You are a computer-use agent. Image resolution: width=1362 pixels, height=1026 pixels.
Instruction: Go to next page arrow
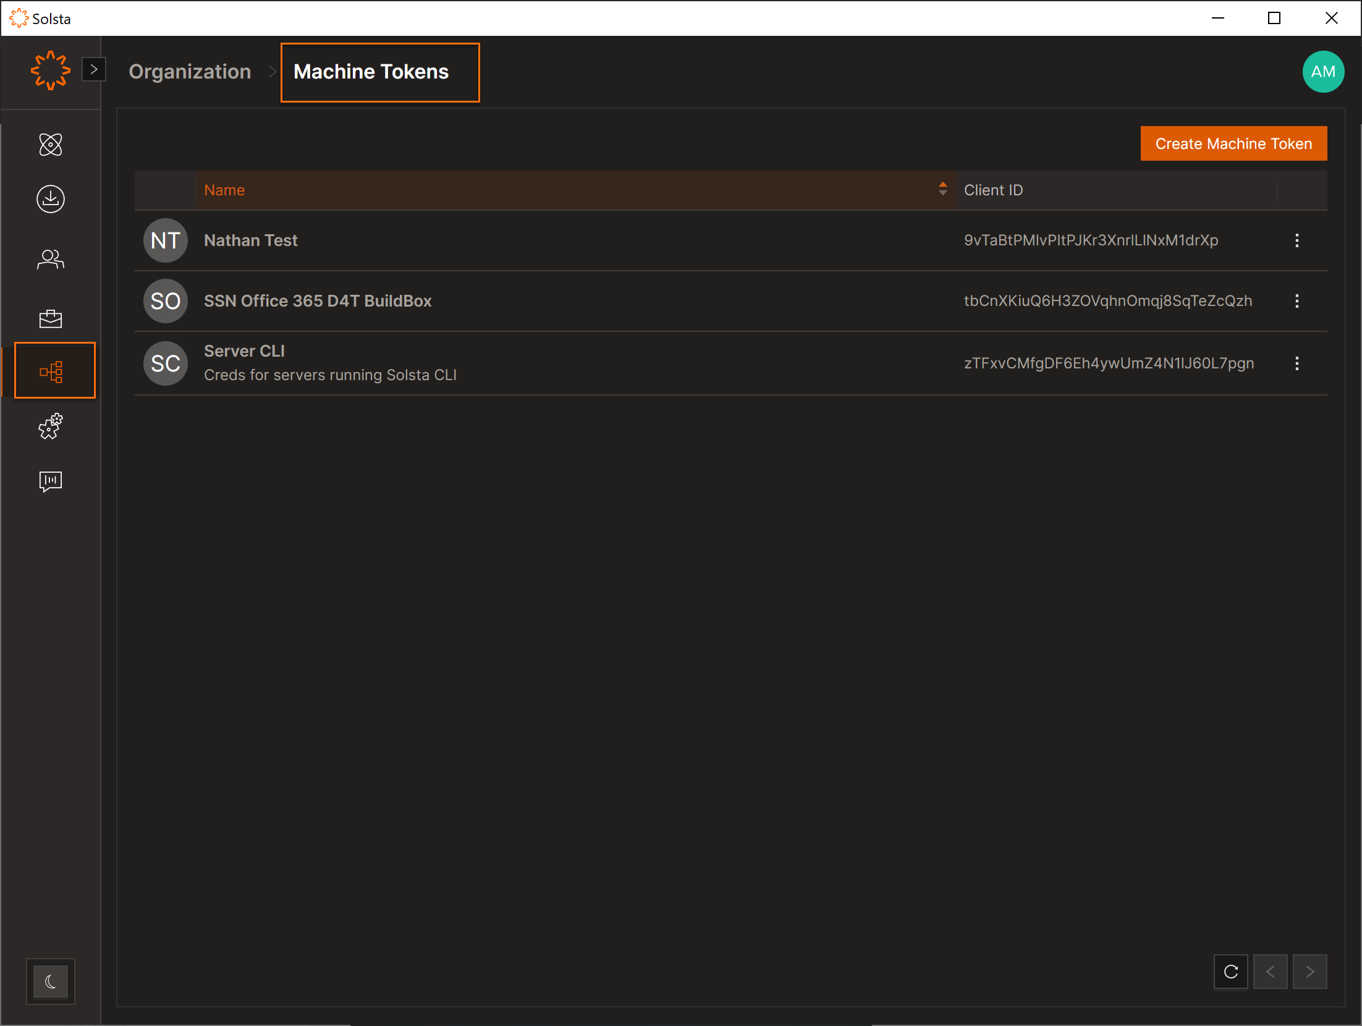click(1309, 972)
